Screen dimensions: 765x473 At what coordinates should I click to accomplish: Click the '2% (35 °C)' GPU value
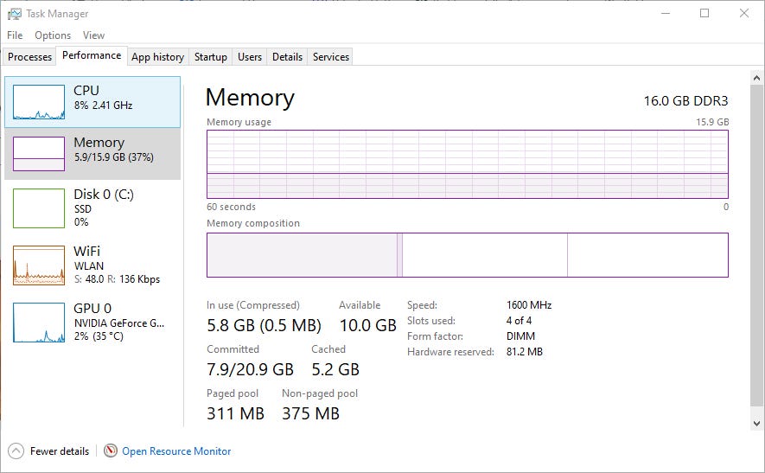99,336
